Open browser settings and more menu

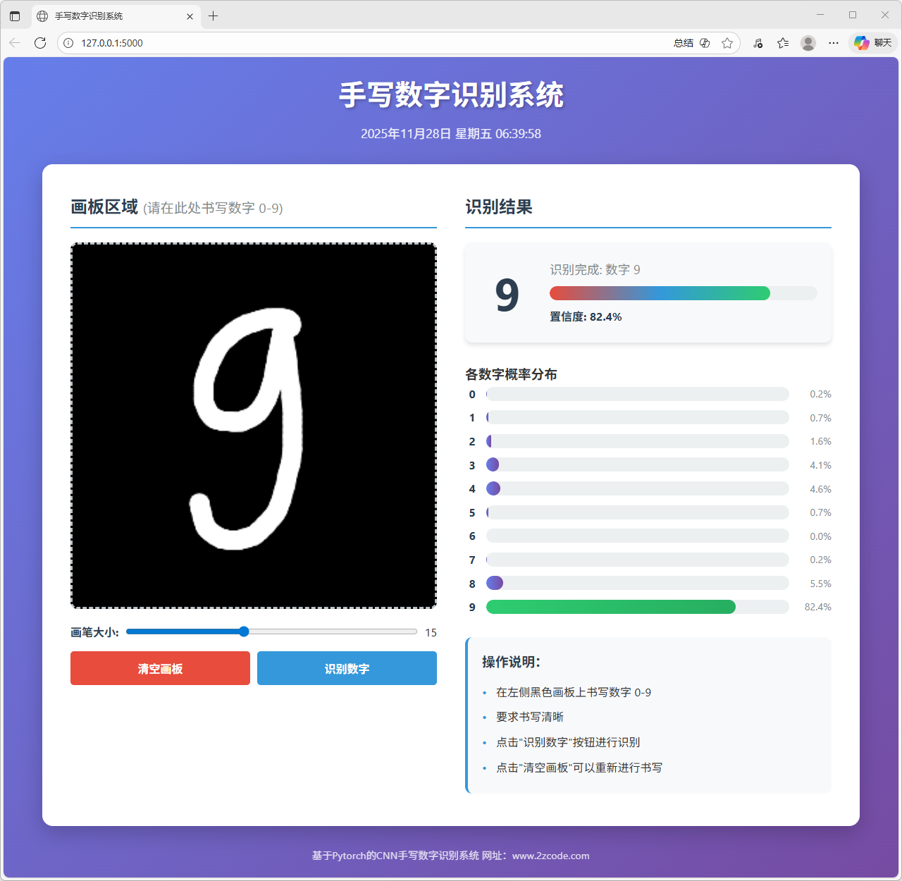[x=834, y=43]
